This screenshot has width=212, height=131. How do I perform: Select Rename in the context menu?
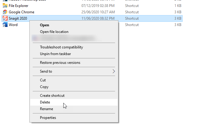pos(46,109)
